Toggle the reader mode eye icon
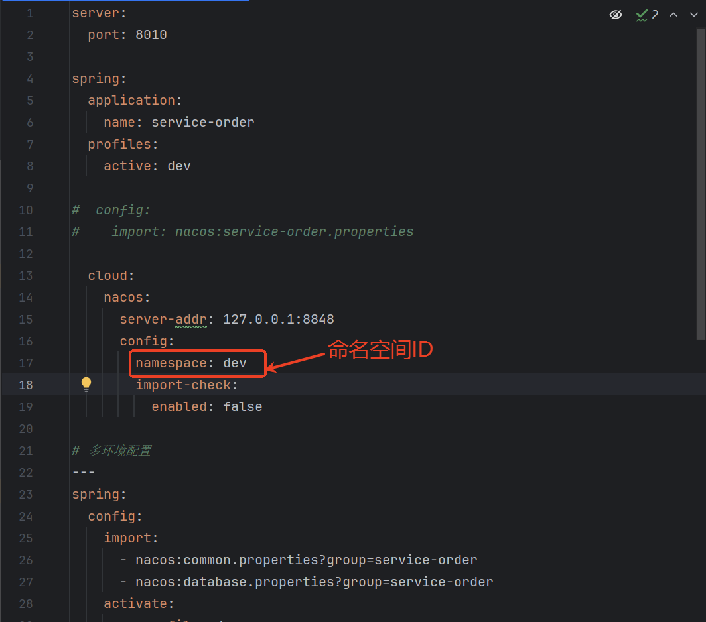 pyautogui.click(x=616, y=15)
